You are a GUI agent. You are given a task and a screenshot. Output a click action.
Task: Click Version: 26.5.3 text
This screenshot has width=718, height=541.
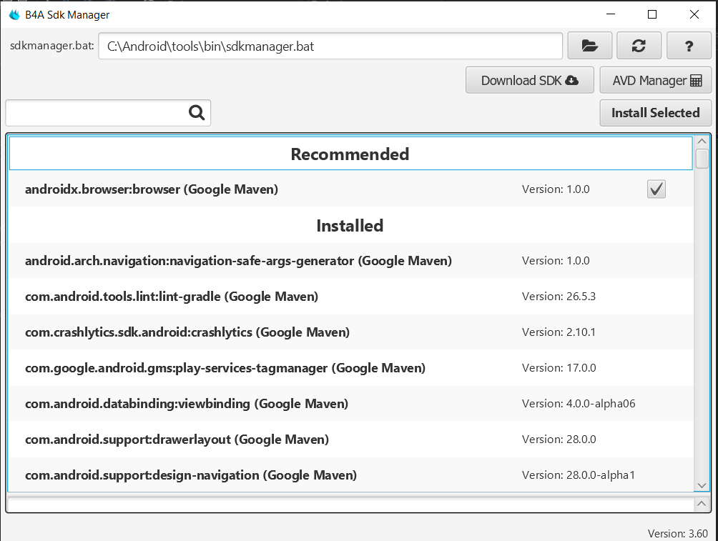coord(559,296)
